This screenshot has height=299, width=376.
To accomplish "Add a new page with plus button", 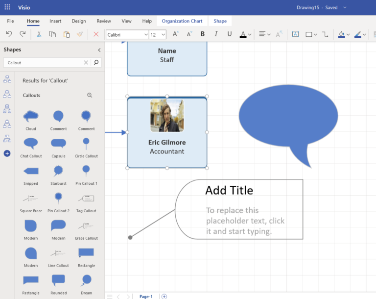I will (x=164, y=297).
